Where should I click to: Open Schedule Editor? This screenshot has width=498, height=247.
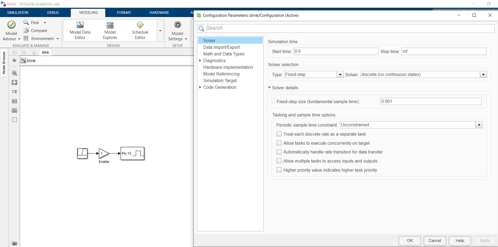click(x=140, y=31)
